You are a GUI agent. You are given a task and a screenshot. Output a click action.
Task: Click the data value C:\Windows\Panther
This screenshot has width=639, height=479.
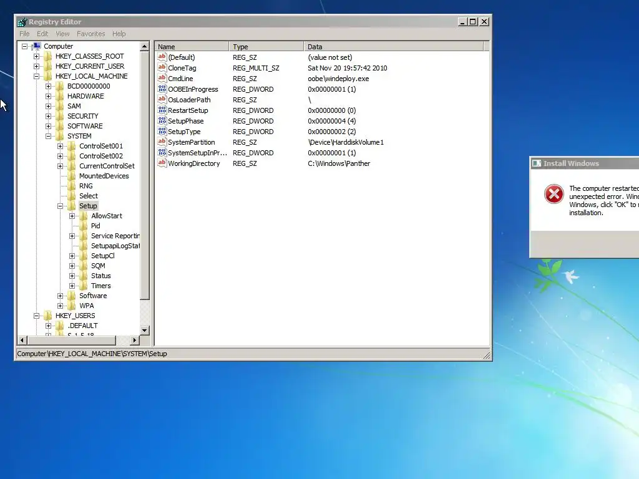(339, 163)
